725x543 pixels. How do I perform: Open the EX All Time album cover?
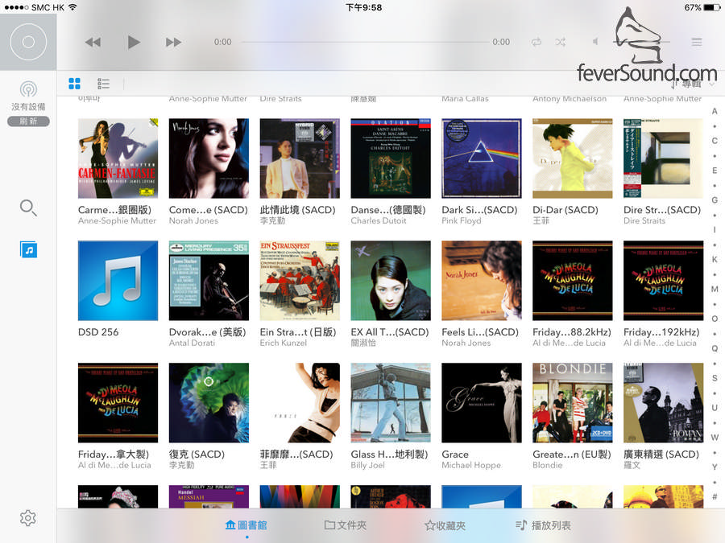[x=391, y=281]
